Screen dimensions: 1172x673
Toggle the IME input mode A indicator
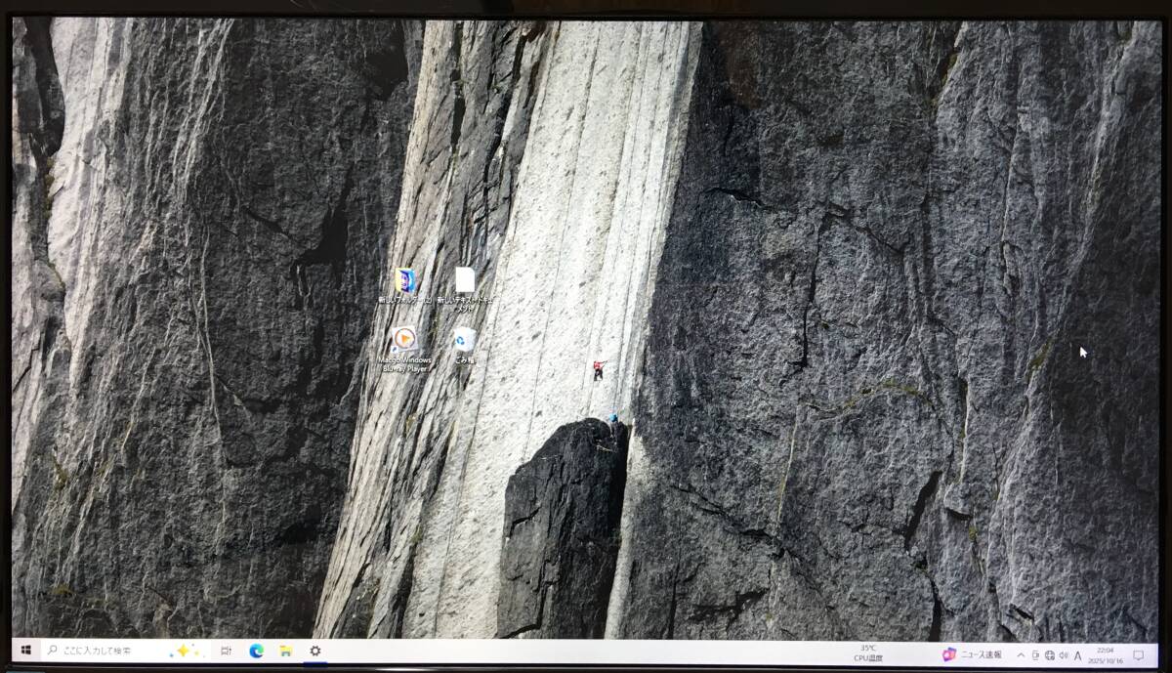click(1078, 655)
